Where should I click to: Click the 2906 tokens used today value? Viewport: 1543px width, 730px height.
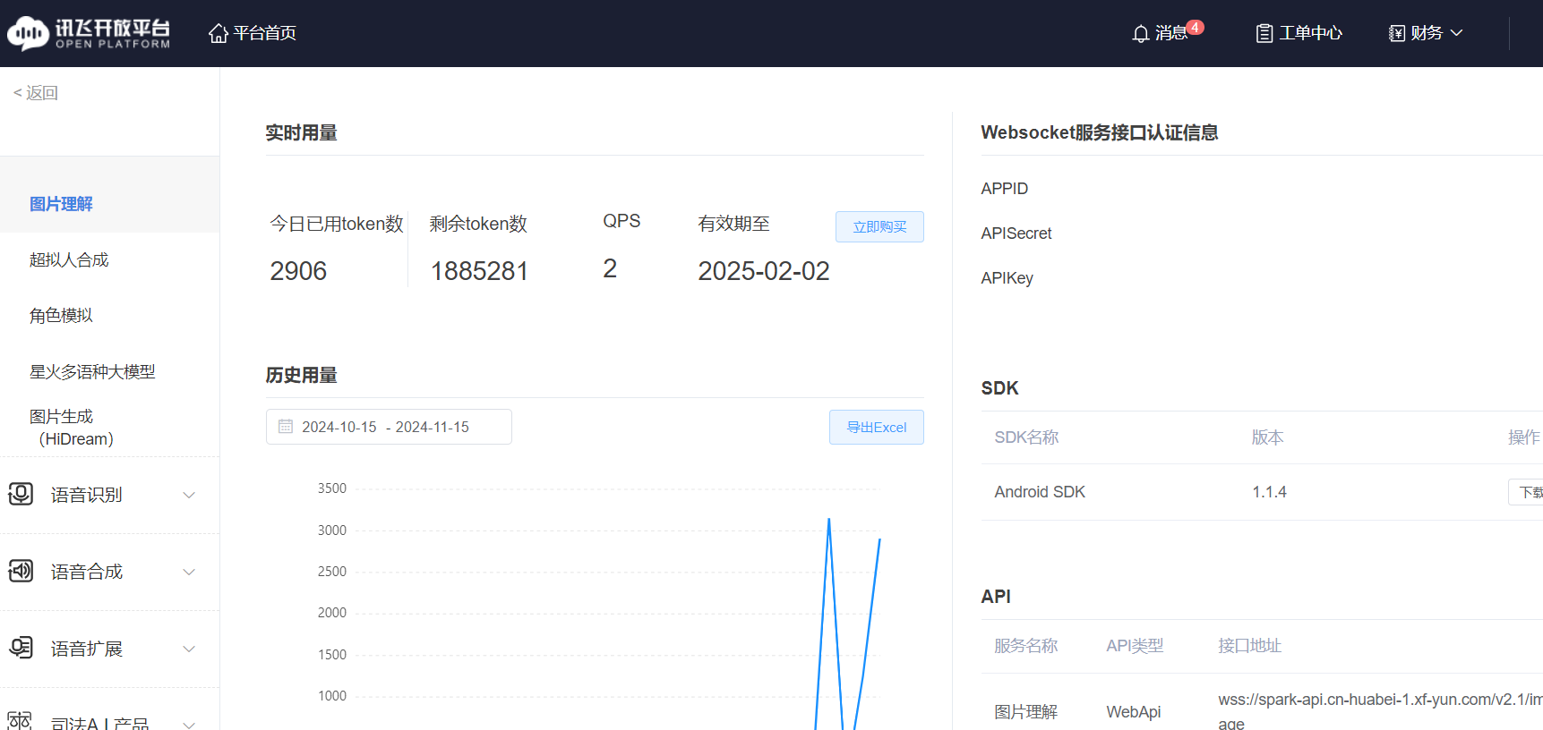tap(298, 271)
